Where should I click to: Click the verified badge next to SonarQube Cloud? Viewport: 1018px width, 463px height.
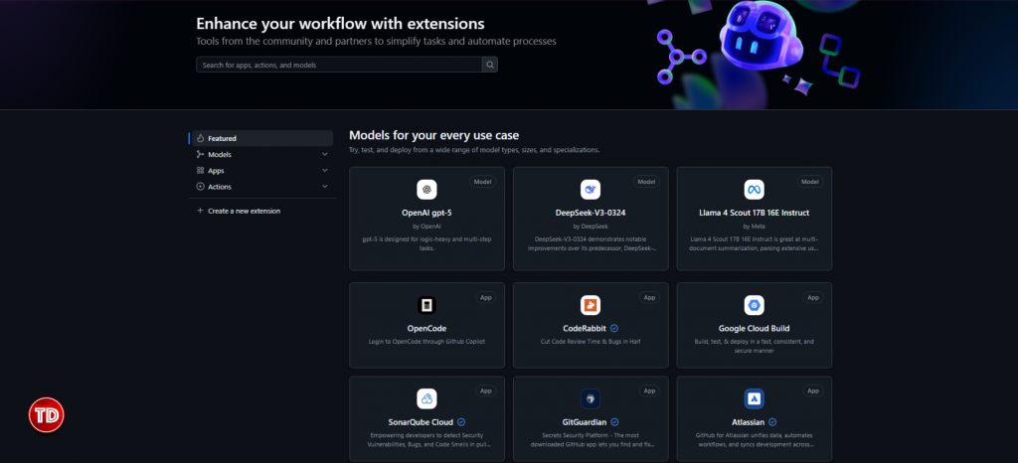[x=461, y=422]
